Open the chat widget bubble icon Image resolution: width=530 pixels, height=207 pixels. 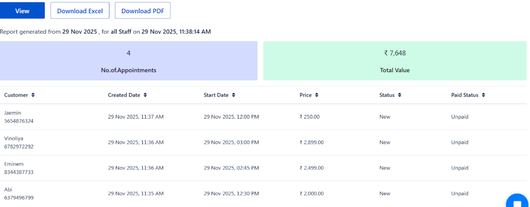(517, 202)
